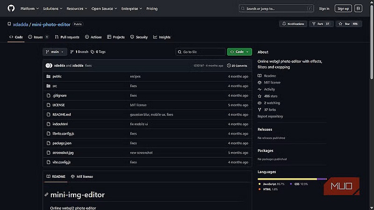Open the 1 Branch link
The width and height of the screenshot is (374, 210).
79,52
